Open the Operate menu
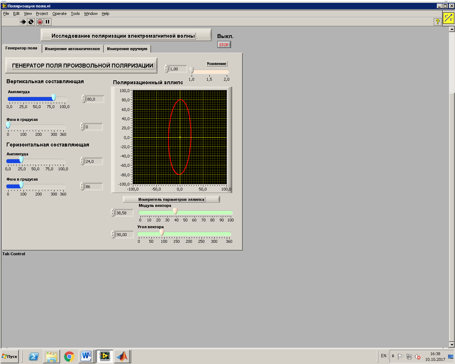The width and height of the screenshot is (455, 364). pos(59,14)
